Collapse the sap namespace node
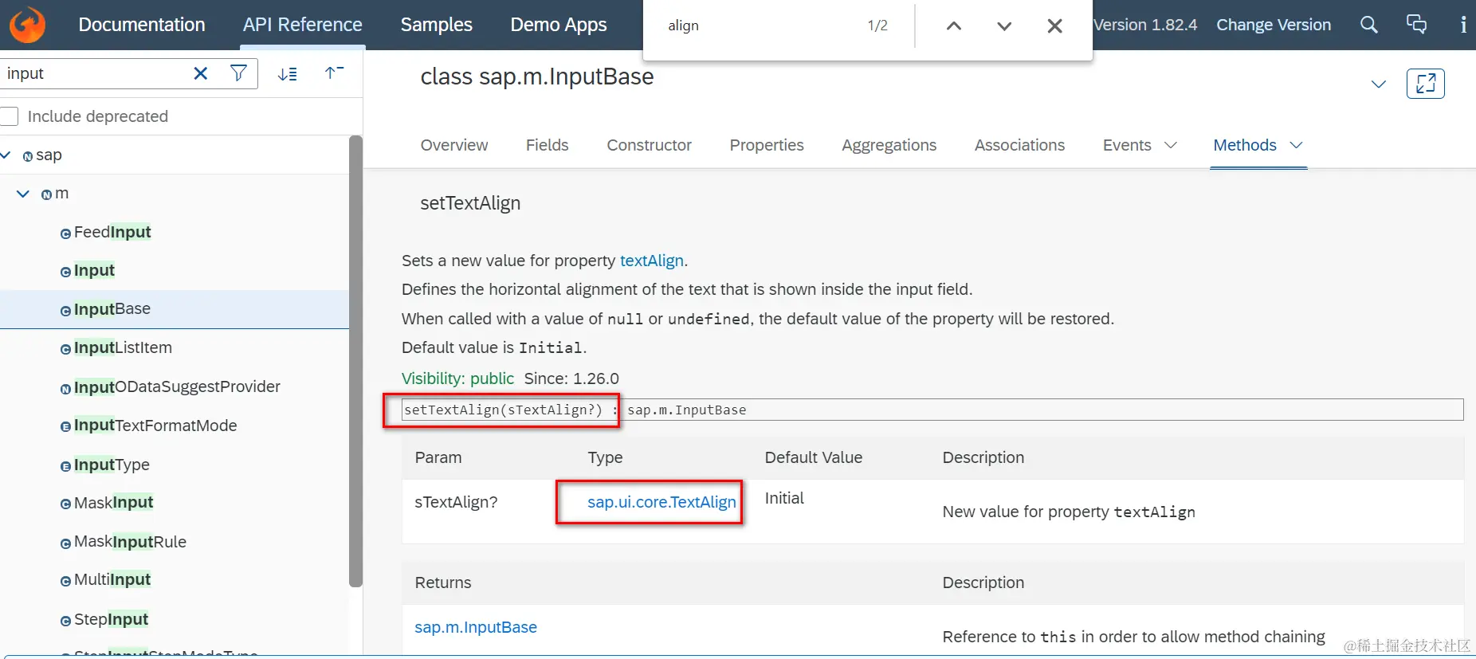The height and width of the screenshot is (659, 1476). pos(6,155)
